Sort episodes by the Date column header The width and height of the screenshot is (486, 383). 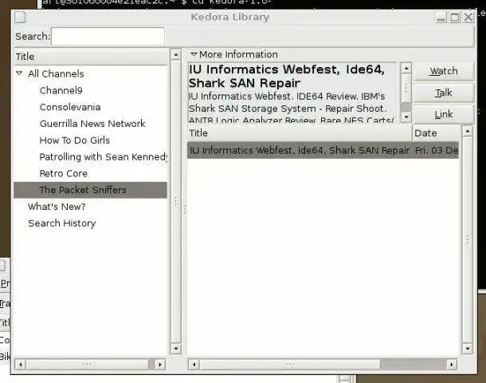tap(436, 133)
